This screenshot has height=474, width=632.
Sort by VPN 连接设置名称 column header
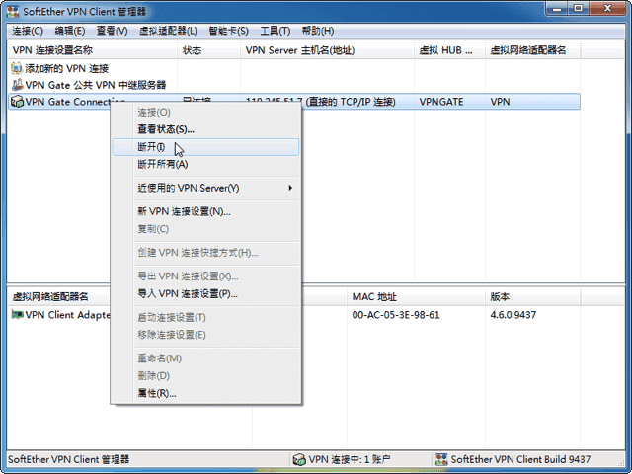tap(92, 50)
